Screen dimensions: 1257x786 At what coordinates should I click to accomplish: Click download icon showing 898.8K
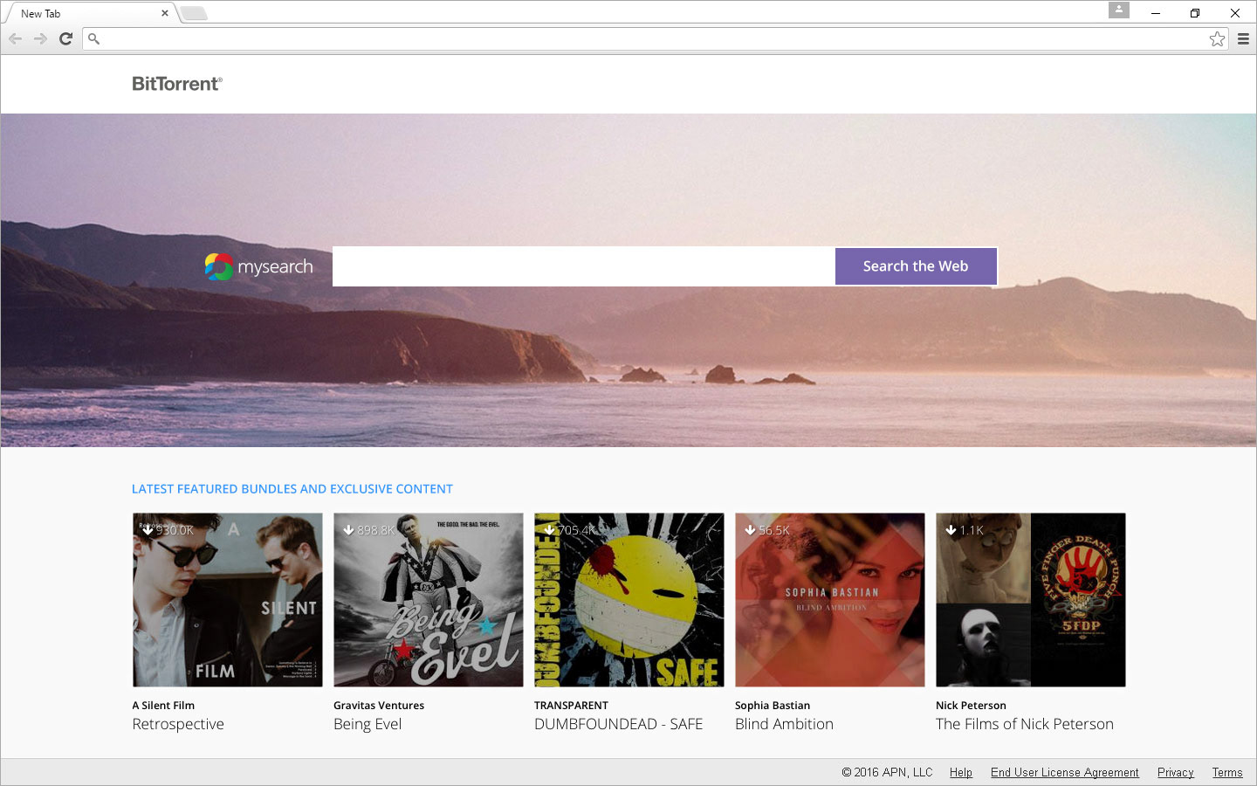(x=348, y=529)
